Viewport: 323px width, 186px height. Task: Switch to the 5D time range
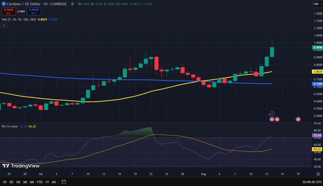pos(11,182)
